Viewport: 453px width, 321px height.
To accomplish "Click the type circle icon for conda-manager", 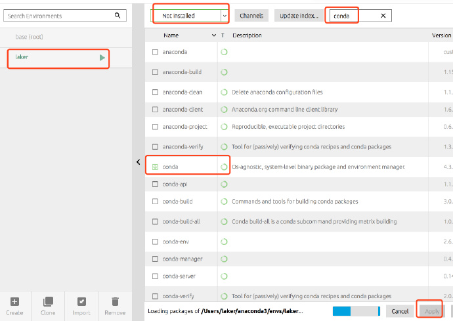I will 224,259.
